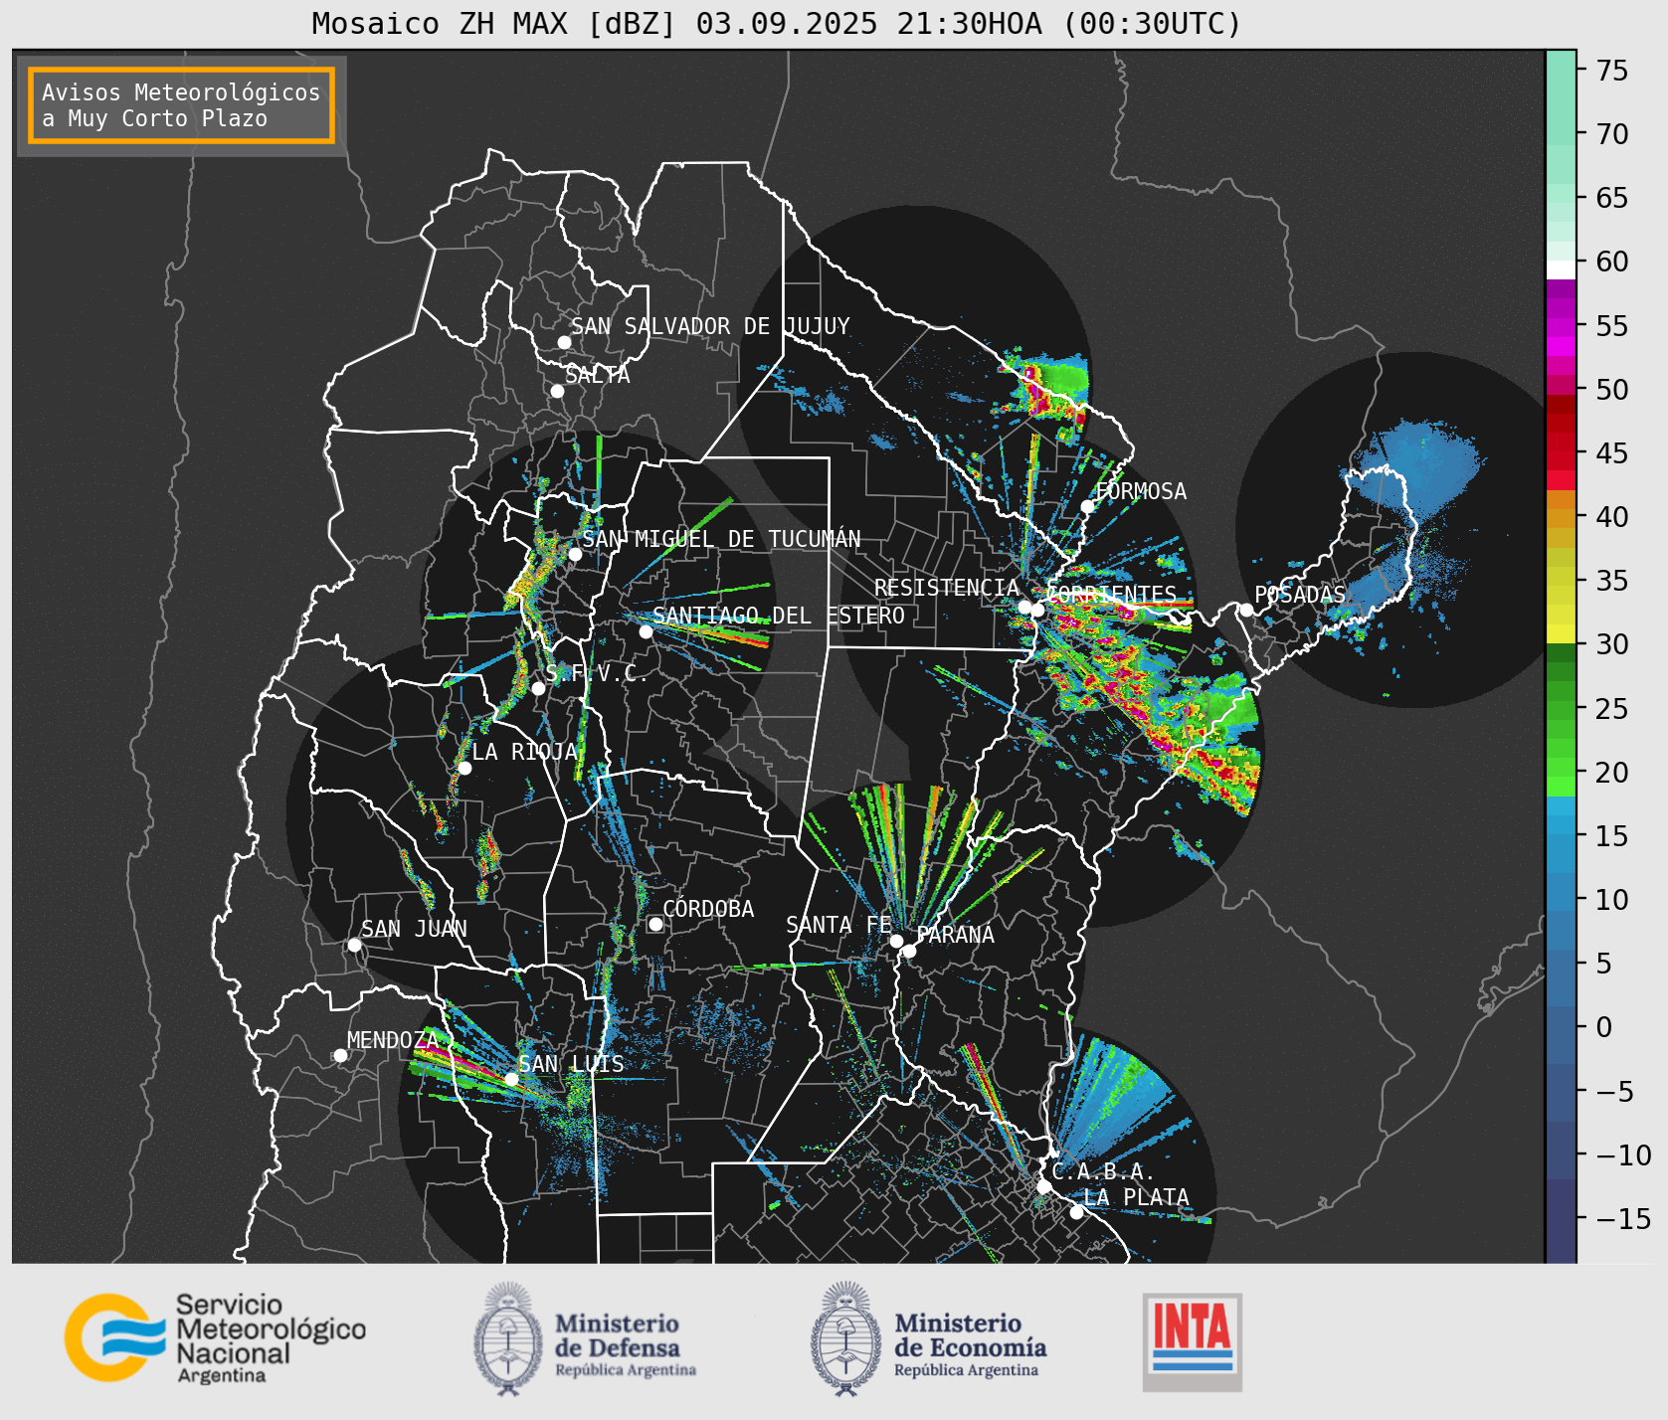Select the Posadas city marker

pyautogui.click(x=1246, y=610)
